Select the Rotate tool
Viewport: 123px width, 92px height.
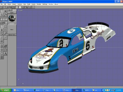tap(5, 30)
